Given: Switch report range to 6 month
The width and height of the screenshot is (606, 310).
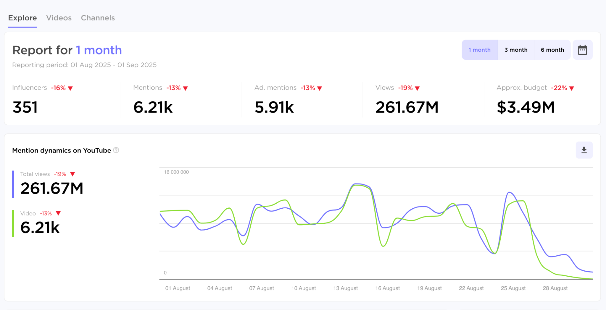Looking at the screenshot, I should [x=552, y=50].
